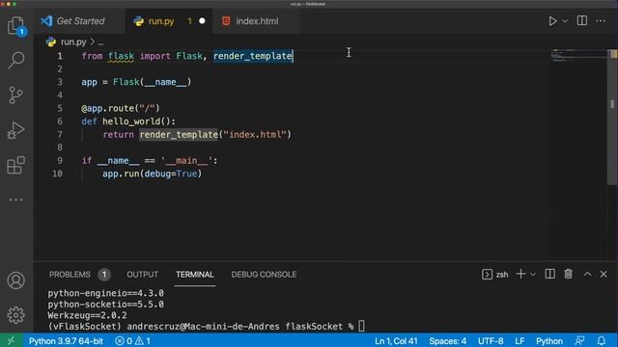The image size is (618, 347).
Task: Click line number 5 in the gutter
Action: tap(60, 108)
